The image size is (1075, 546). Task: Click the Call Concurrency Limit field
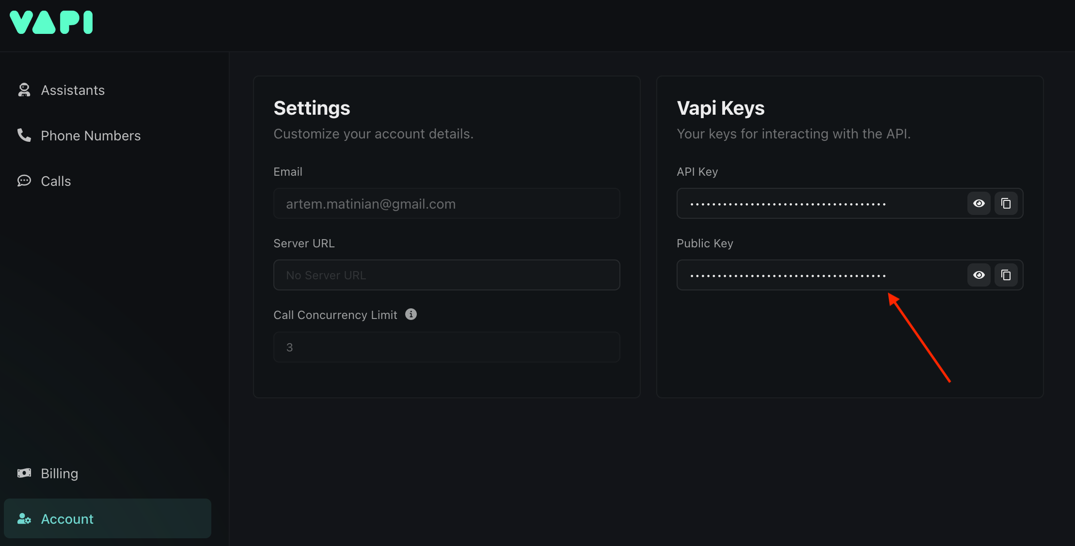click(446, 347)
